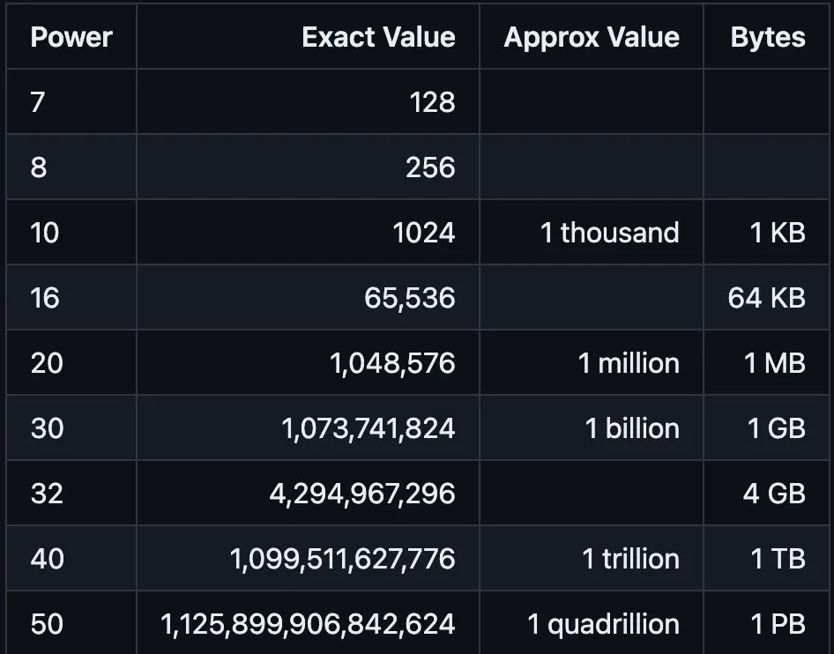The width and height of the screenshot is (834, 654).
Task: Click the "1 million" approx value cell
Action: [x=629, y=363]
